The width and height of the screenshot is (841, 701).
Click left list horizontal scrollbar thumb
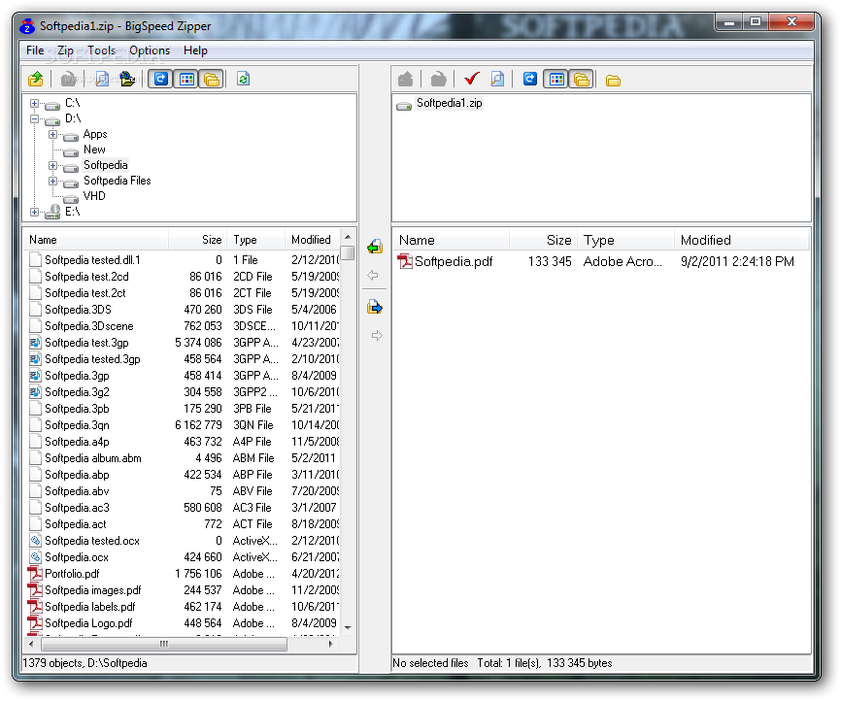tap(163, 644)
